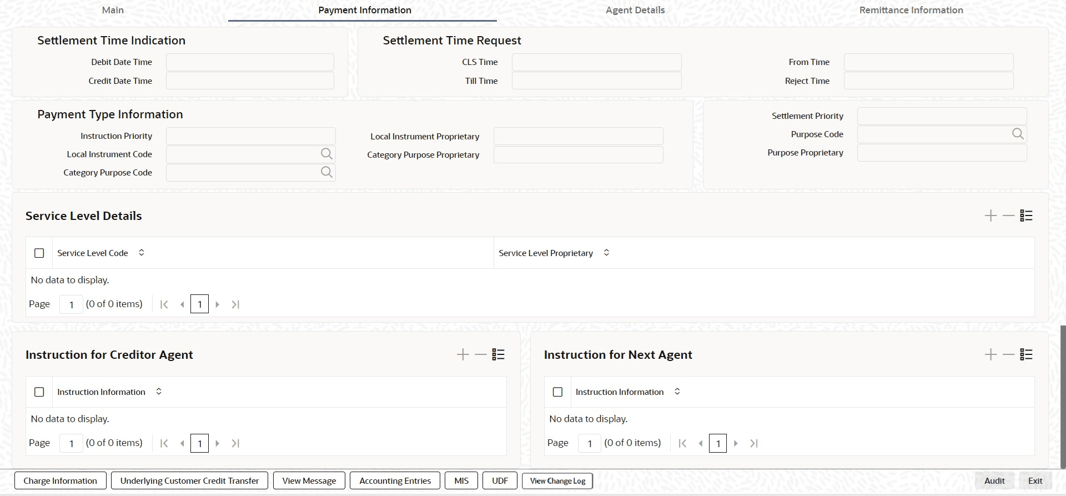
Task: Focus the Local Instrument Proprietary field
Action: coord(578,136)
